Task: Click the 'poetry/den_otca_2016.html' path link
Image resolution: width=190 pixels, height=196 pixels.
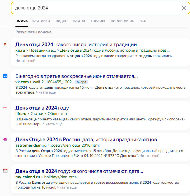Action: coord(75,146)
